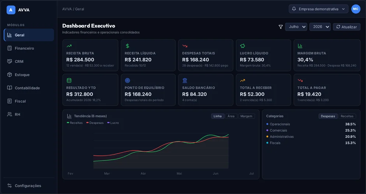Open the Contabilidade module
Viewport: 366px width, 194px height.
[29, 88]
